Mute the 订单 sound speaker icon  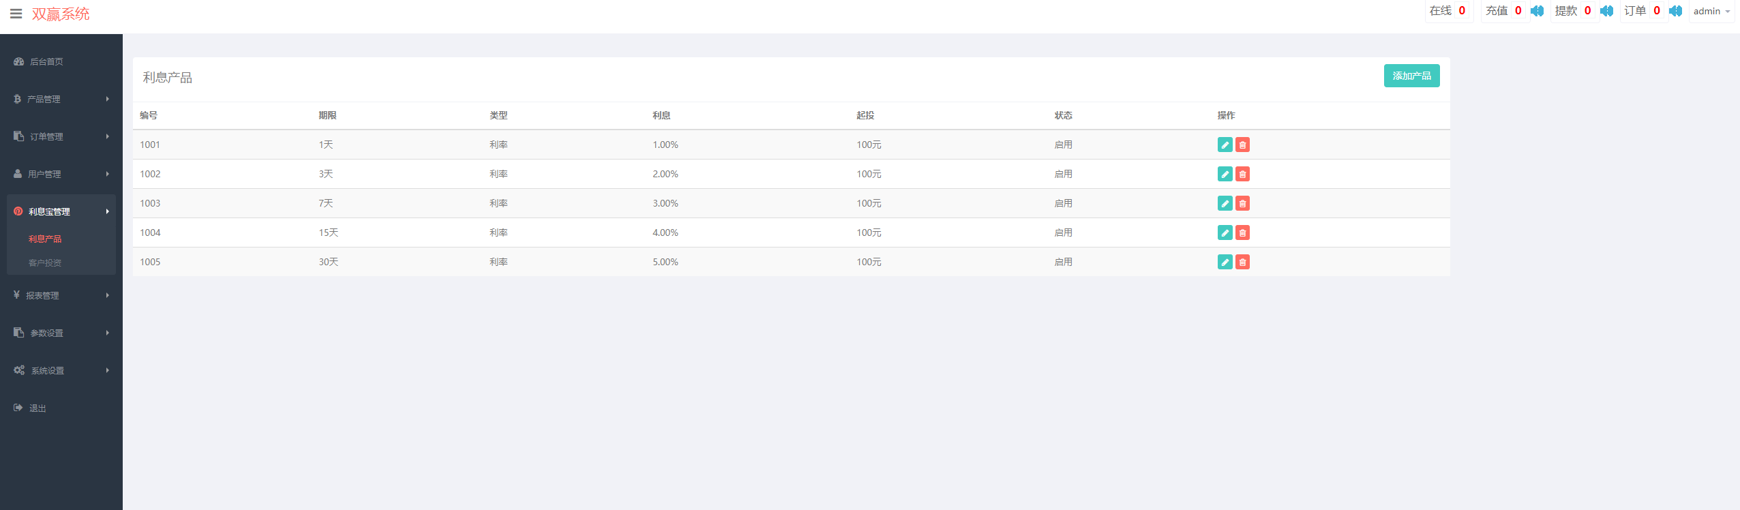1675,11
